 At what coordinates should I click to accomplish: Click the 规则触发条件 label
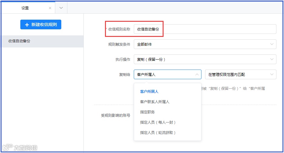(119, 44)
